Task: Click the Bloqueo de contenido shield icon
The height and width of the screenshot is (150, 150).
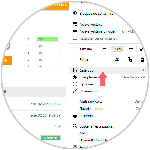Action: coord(75,13)
